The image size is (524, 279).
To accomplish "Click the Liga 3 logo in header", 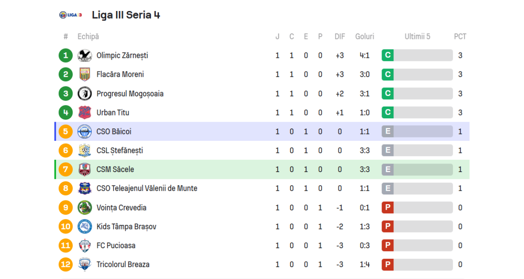I will (x=71, y=15).
